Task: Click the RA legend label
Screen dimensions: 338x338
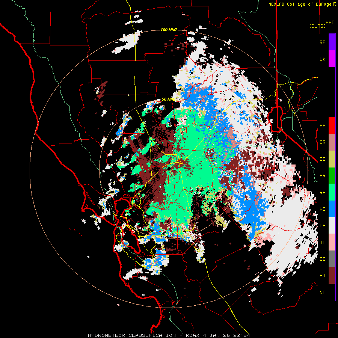Action: point(322,193)
